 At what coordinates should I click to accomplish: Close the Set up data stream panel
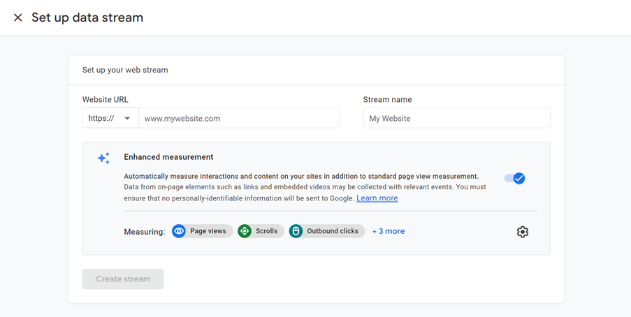pyautogui.click(x=17, y=17)
